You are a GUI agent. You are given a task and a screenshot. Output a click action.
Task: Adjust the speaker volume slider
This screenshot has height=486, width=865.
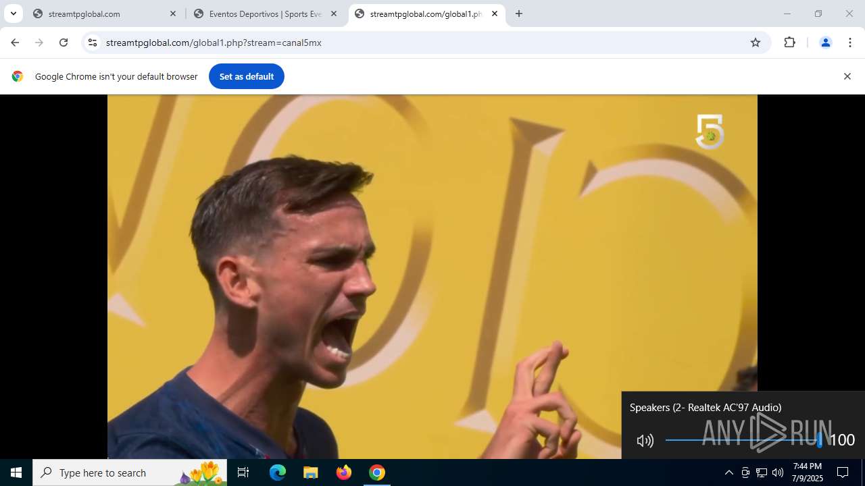pos(743,440)
